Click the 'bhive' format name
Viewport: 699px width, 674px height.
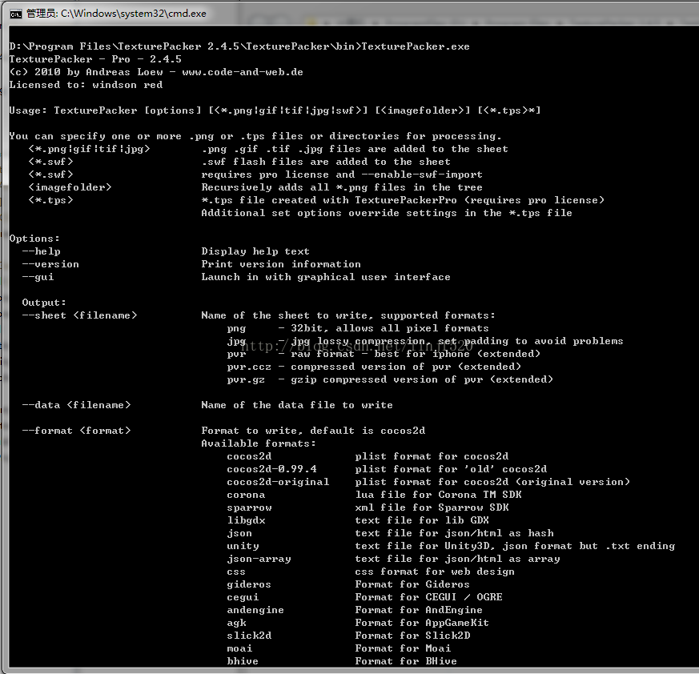[243, 661]
